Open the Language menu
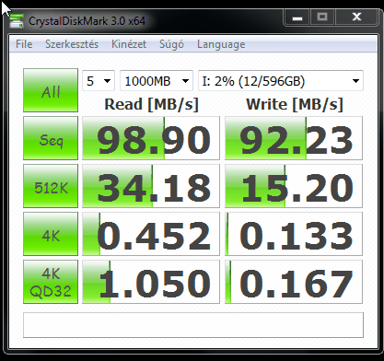This screenshot has width=384, height=361. click(221, 44)
